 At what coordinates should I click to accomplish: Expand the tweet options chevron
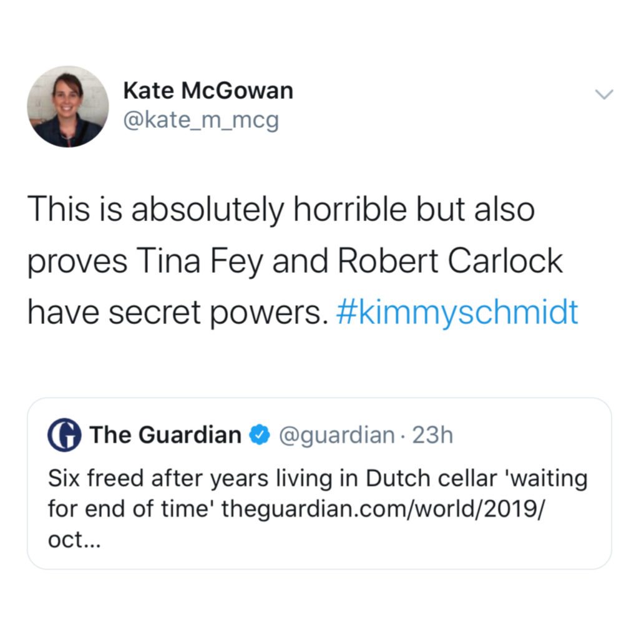(x=603, y=94)
